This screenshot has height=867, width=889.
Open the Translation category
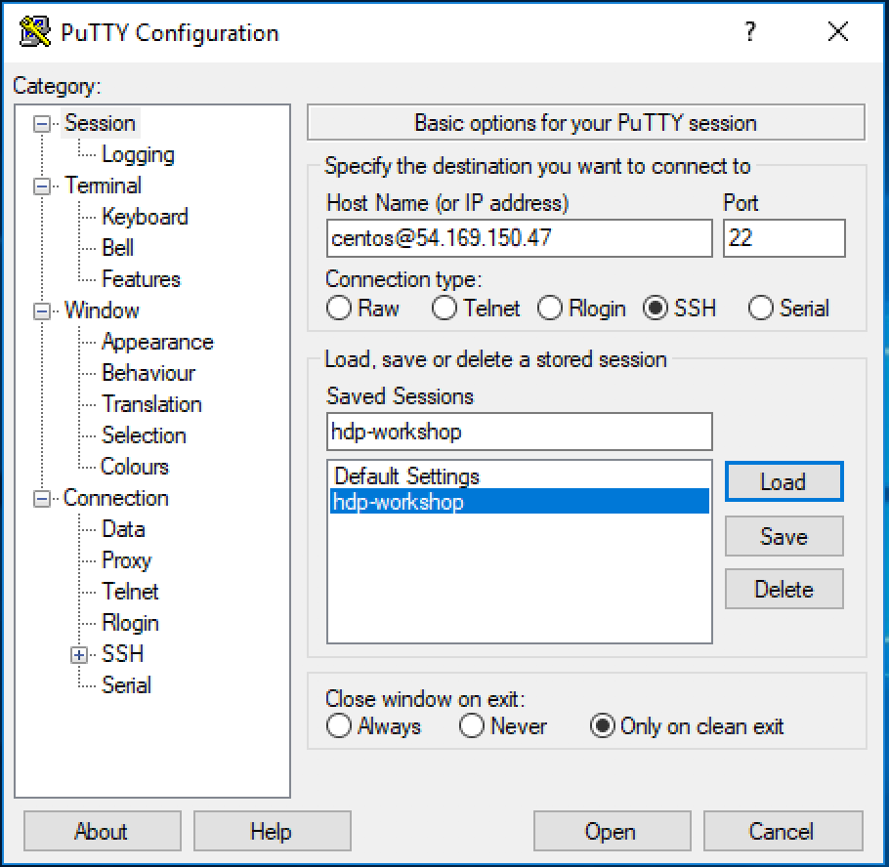151,404
